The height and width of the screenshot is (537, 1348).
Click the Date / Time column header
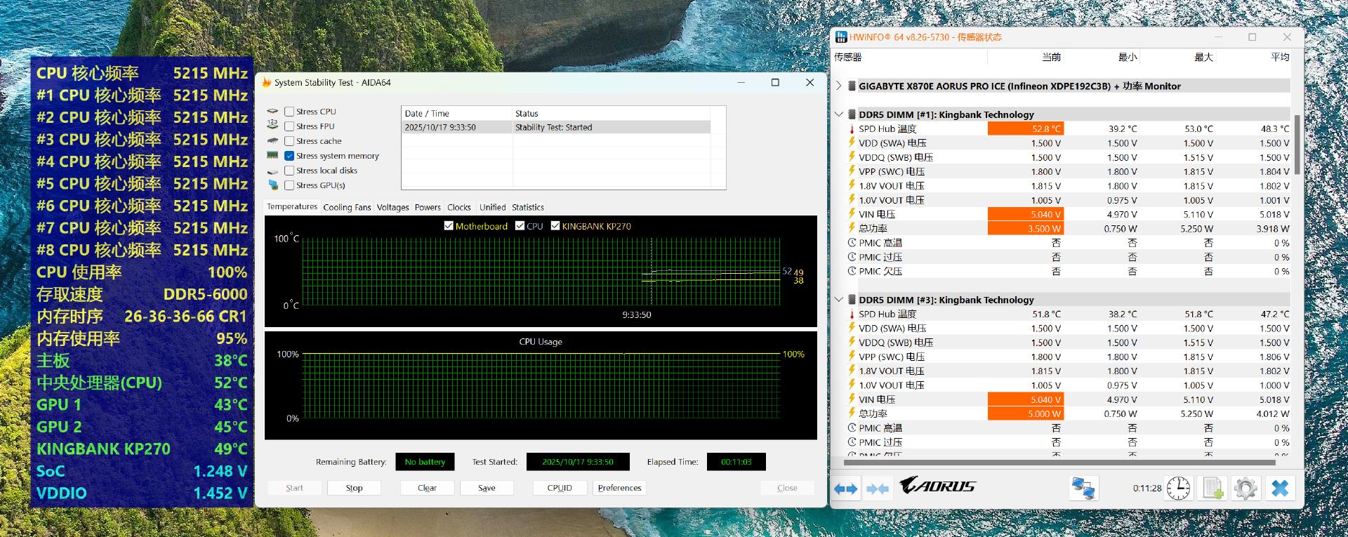[x=456, y=113]
